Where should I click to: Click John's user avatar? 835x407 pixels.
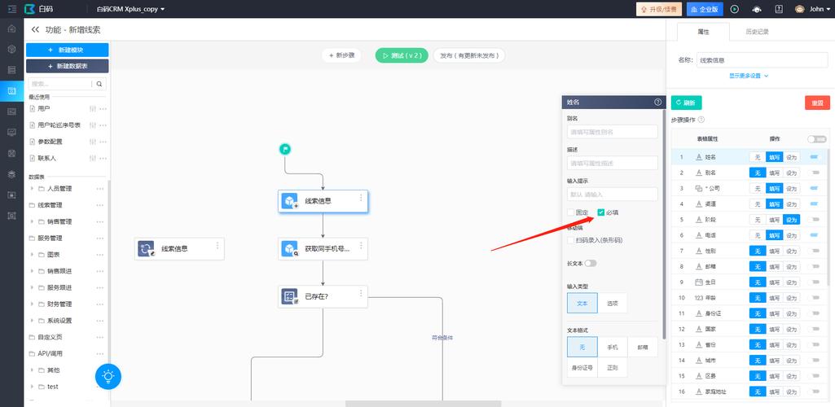click(x=799, y=9)
